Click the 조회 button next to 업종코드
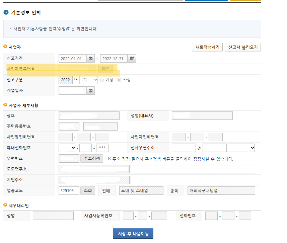Viewport: 287px width, 243px height. click(x=87, y=190)
